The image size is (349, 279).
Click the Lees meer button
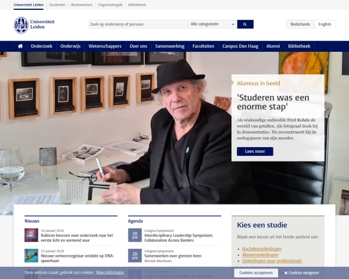tap(255, 151)
